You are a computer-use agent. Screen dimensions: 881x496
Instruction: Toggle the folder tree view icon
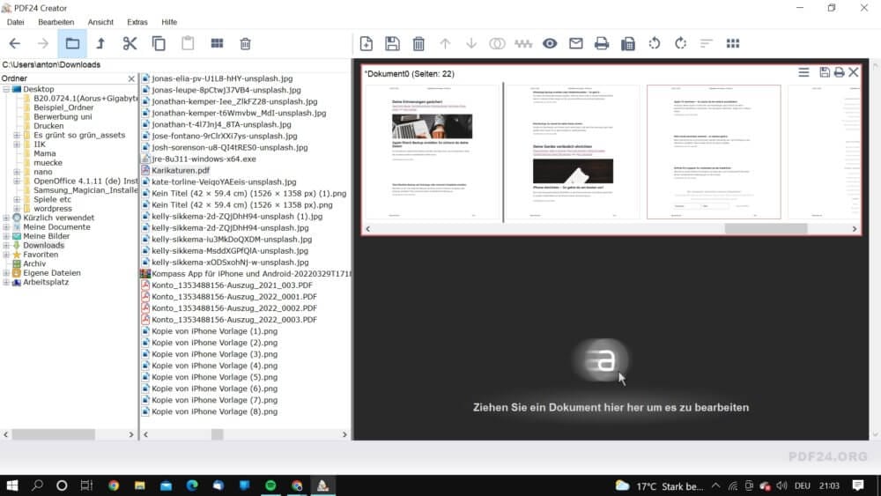(72, 43)
